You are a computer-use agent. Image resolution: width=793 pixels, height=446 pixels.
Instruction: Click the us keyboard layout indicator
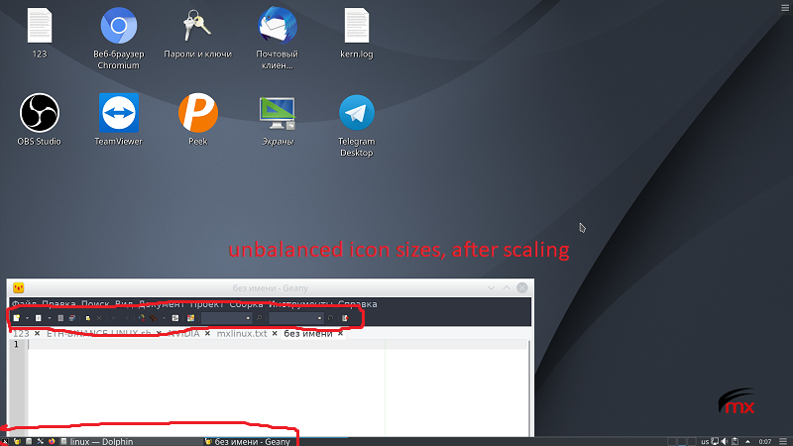[x=705, y=441]
